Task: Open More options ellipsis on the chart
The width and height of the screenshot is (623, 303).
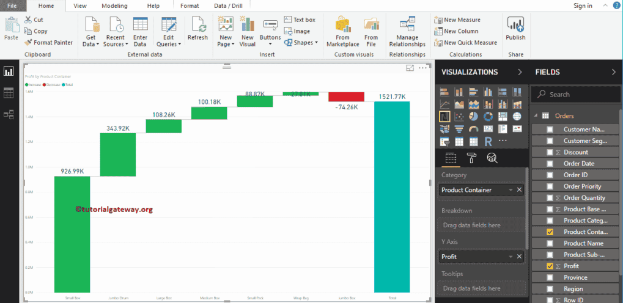Action: point(422,68)
